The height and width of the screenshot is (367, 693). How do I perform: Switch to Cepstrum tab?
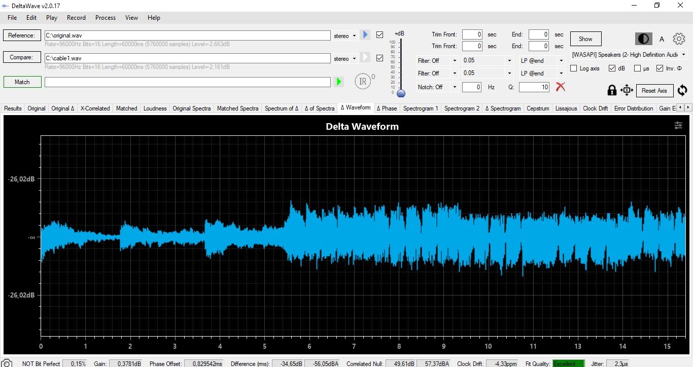click(x=538, y=108)
